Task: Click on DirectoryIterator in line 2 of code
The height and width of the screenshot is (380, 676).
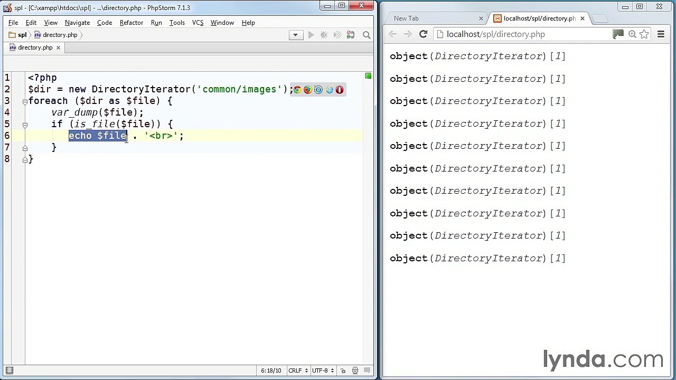Action: coord(141,89)
